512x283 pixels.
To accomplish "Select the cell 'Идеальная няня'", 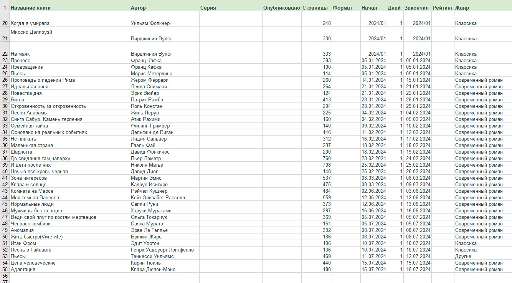I will pyautogui.click(x=69, y=86).
